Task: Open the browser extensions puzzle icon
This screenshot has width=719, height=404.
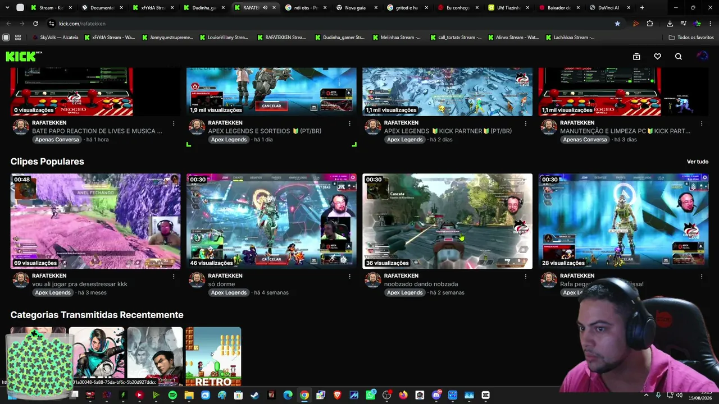Action: 650,24
